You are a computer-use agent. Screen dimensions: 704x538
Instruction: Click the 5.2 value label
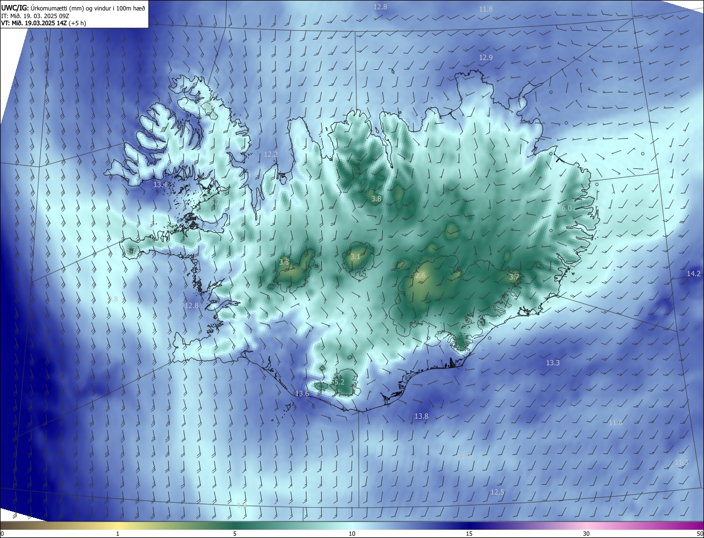pos(339,382)
